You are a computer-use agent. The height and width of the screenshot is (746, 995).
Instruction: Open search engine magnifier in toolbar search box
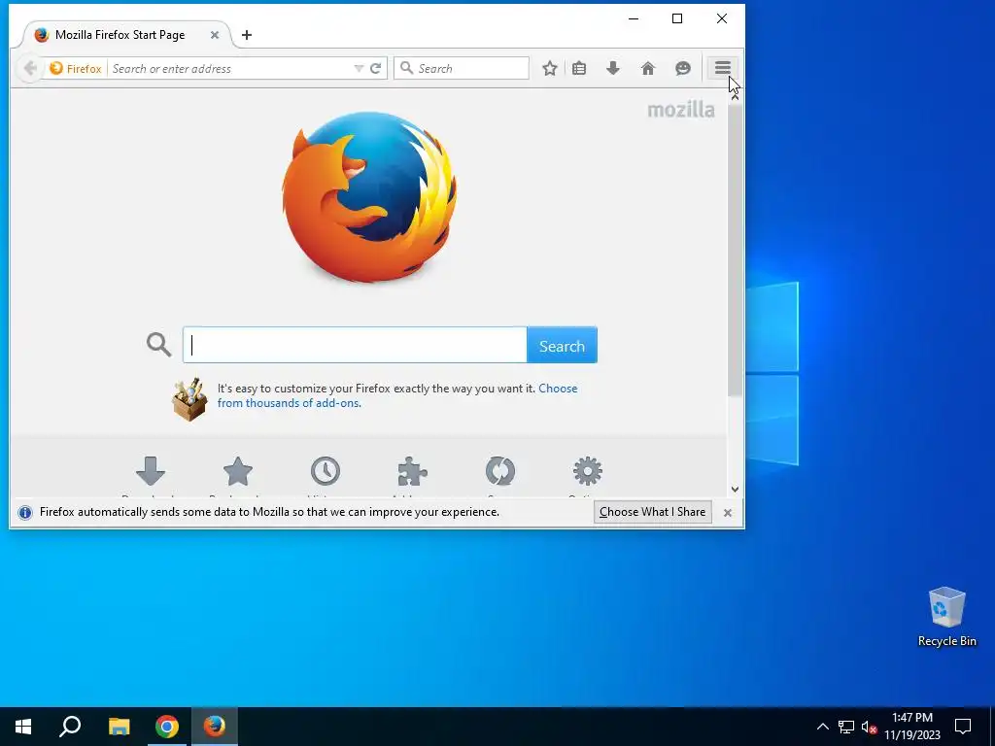pyautogui.click(x=407, y=68)
